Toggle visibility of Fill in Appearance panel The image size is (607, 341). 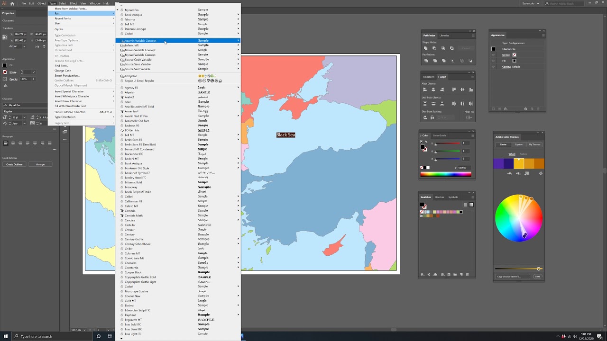[x=493, y=61]
